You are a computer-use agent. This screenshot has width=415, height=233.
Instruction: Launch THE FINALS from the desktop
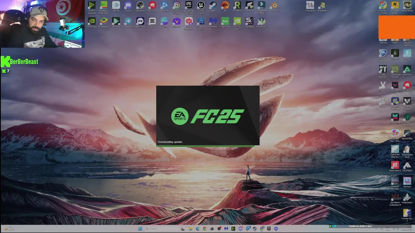pos(407,167)
